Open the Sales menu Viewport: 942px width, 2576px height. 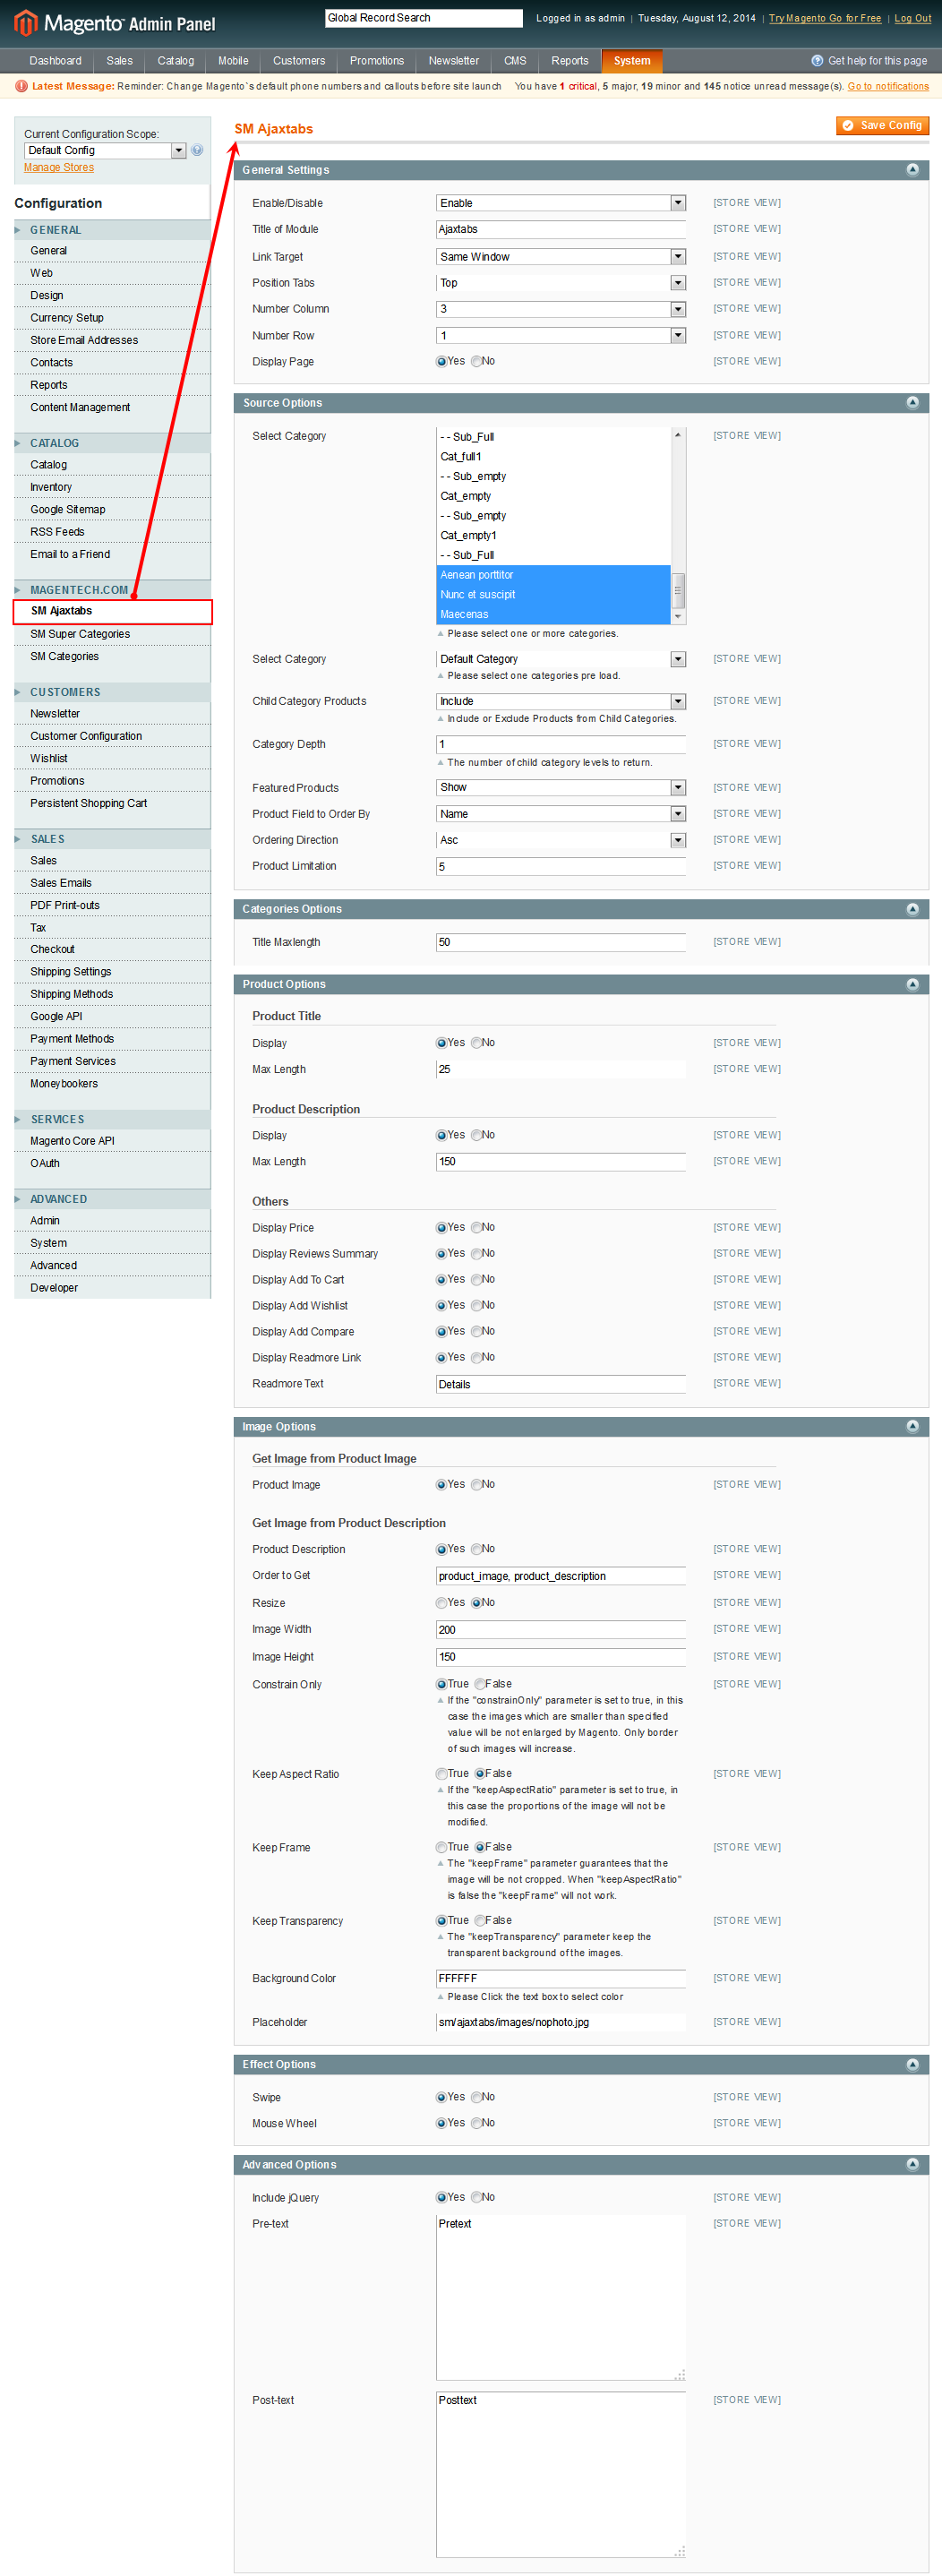tap(119, 61)
